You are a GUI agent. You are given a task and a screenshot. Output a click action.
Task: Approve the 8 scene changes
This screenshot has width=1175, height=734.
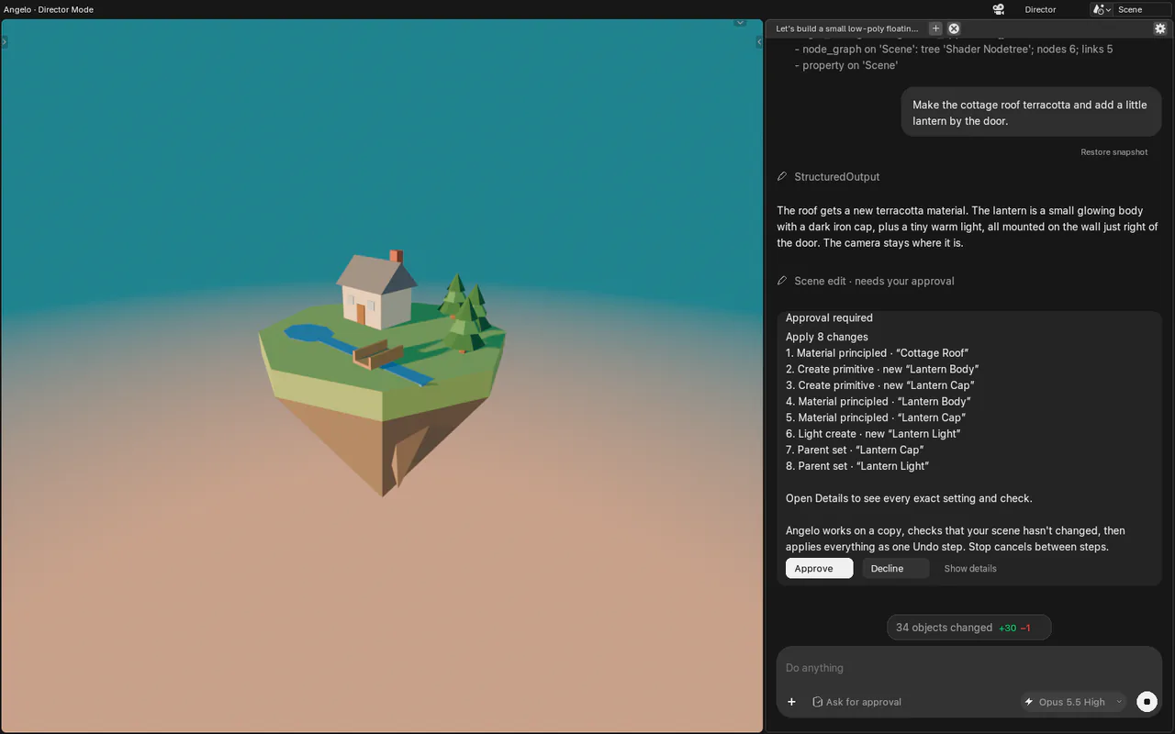tap(819, 569)
